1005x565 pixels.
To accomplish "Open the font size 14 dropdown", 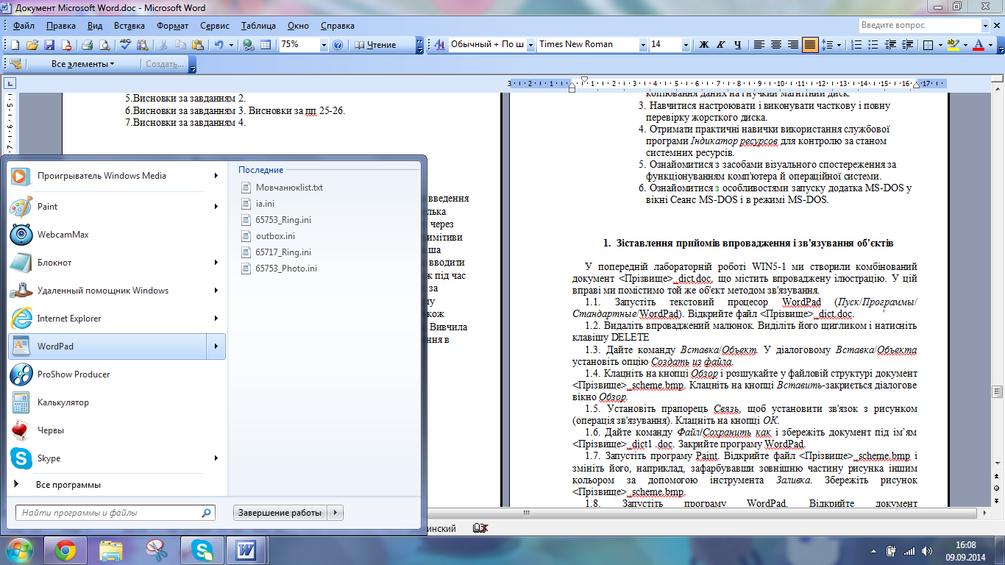I will click(686, 45).
